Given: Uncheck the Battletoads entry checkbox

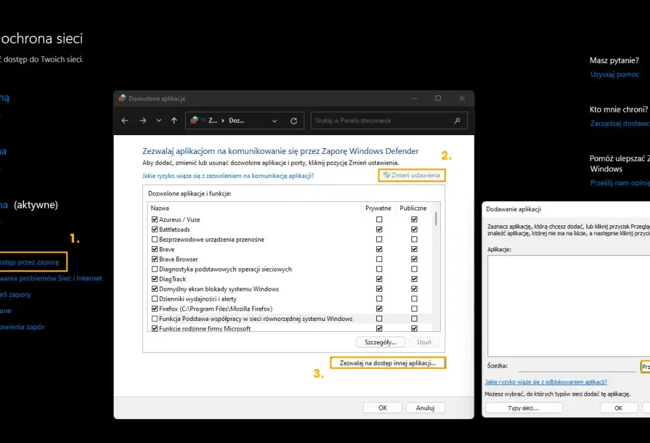Looking at the screenshot, I should (155, 229).
